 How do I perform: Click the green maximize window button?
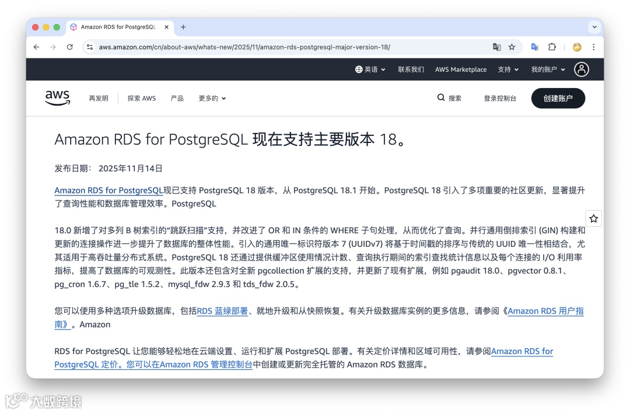click(57, 27)
